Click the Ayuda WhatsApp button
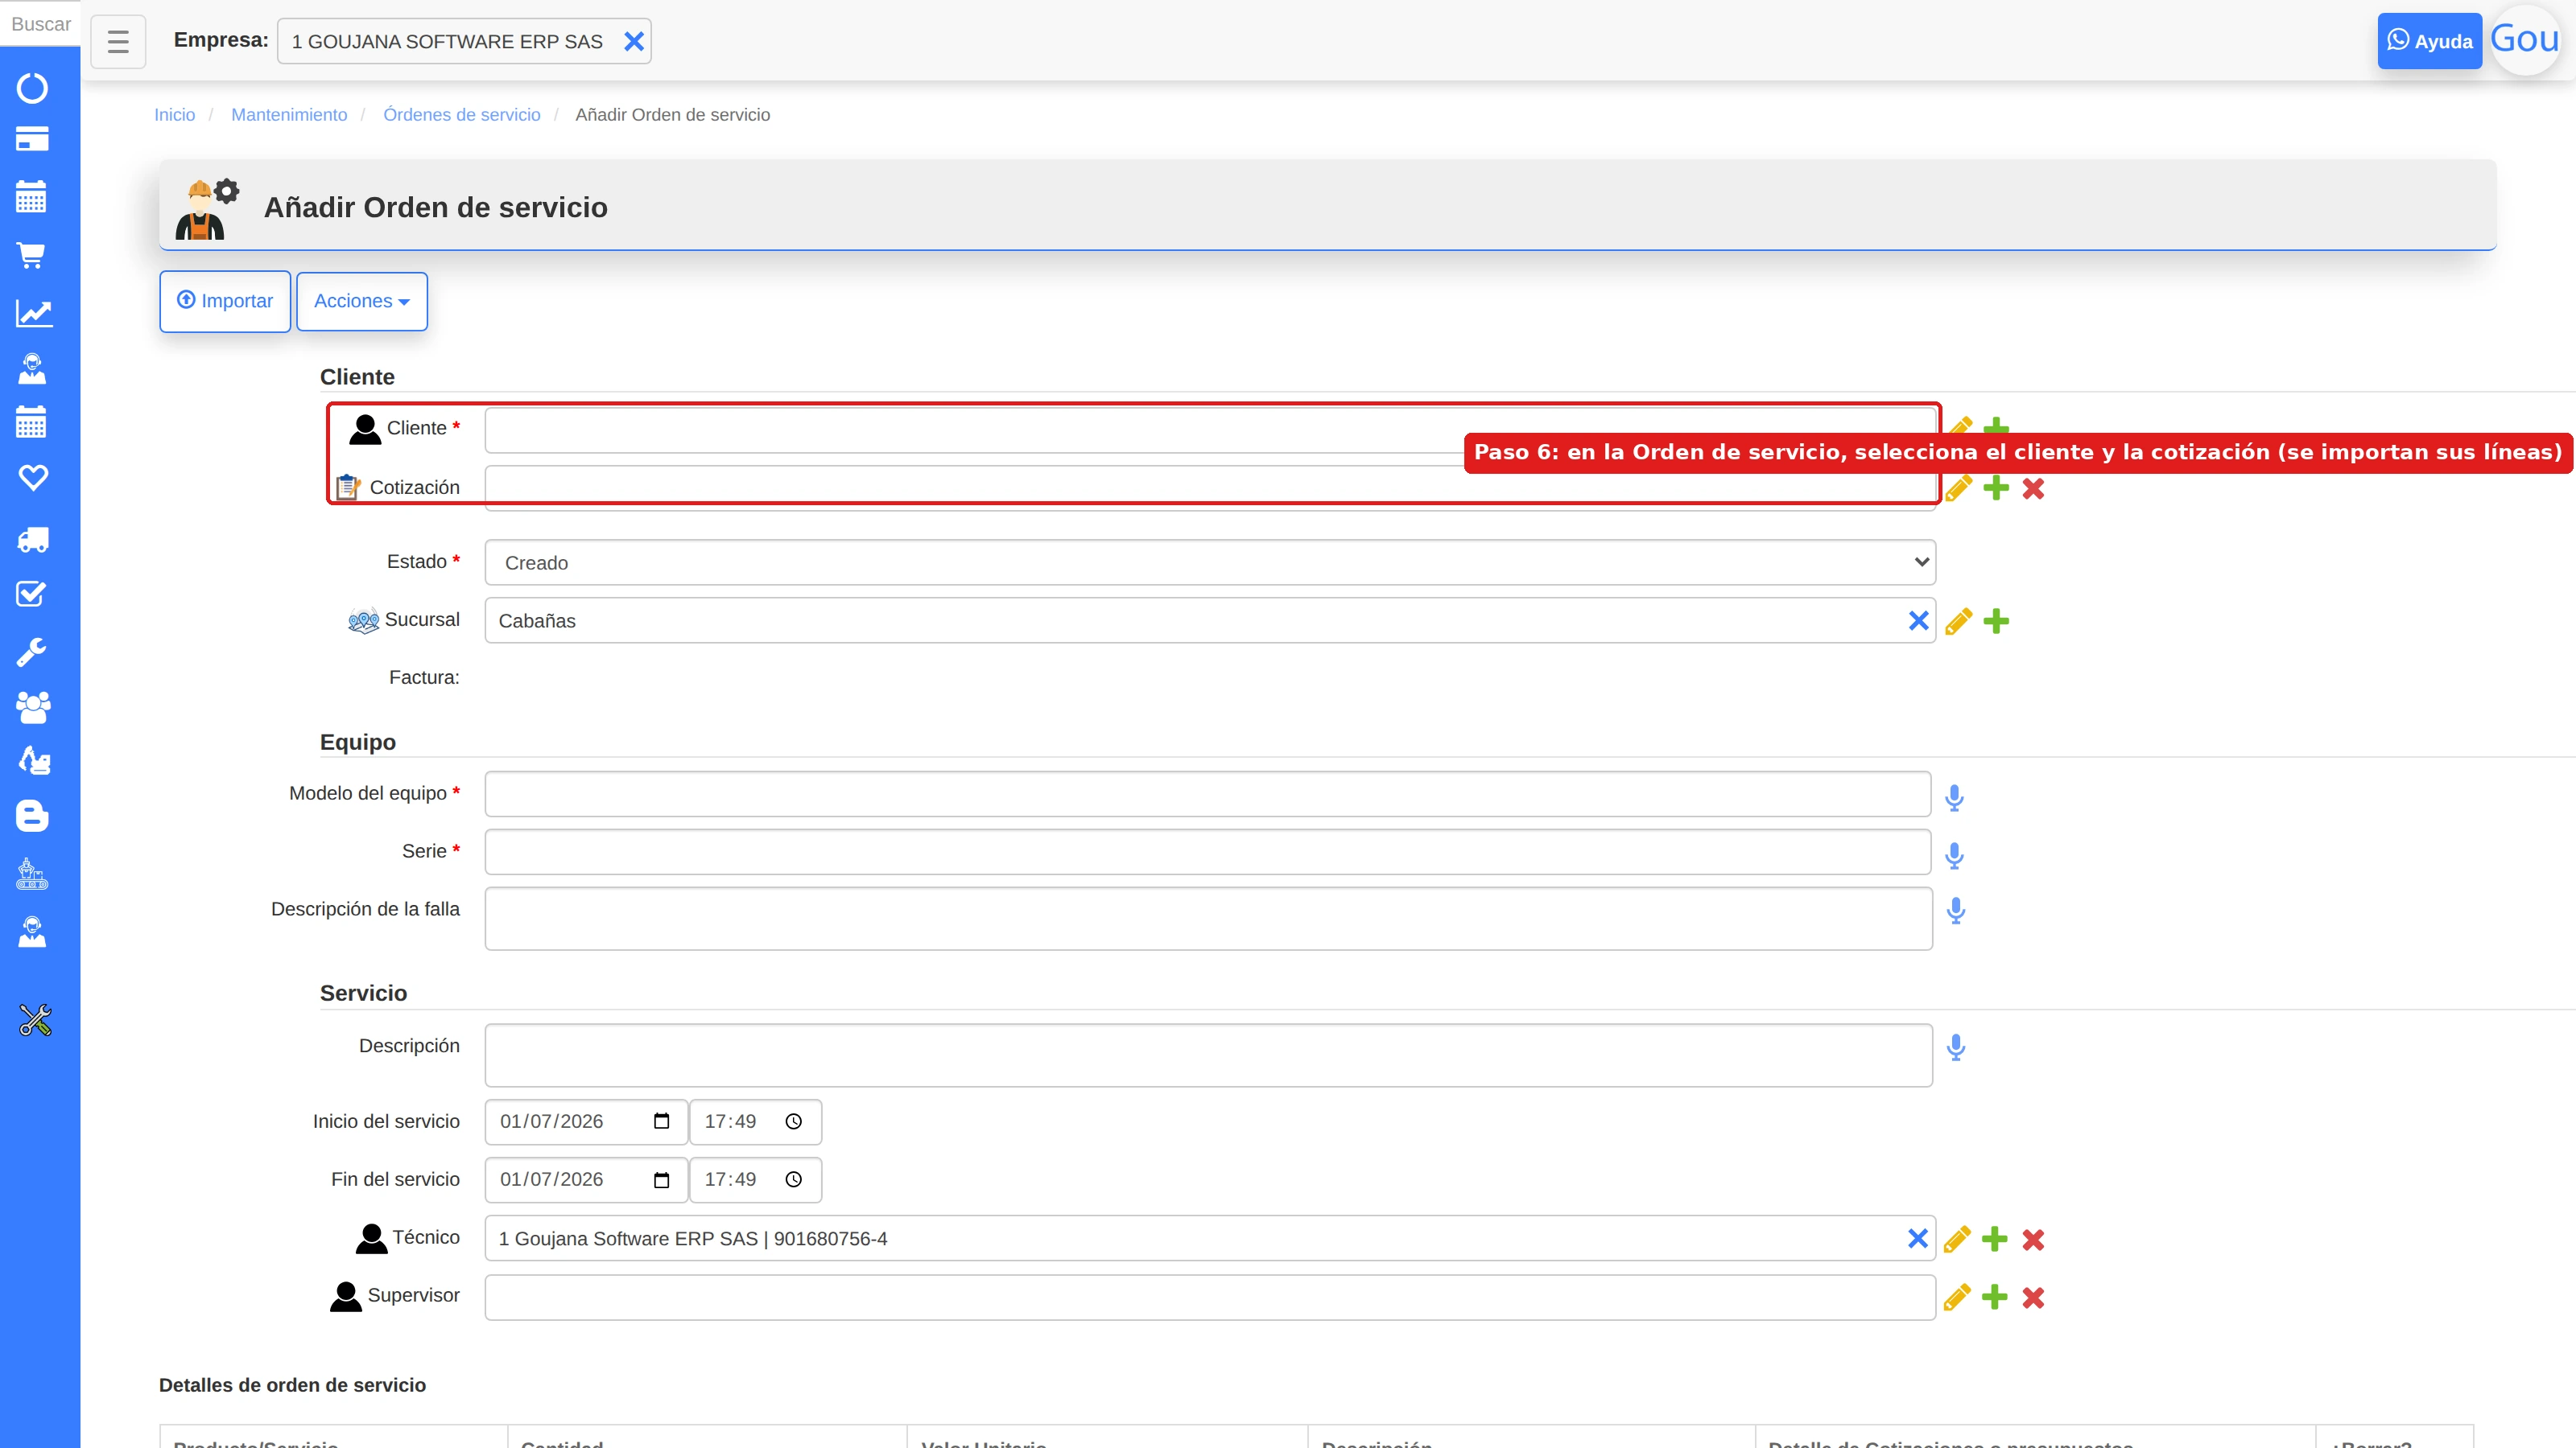The image size is (2576, 1448). pyautogui.click(x=2429, y=41)
